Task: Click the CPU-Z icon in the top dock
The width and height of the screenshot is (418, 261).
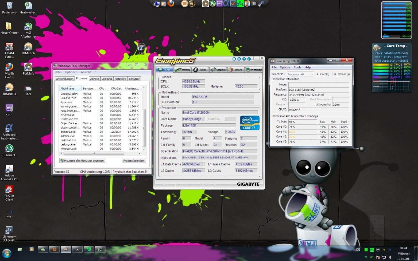Action: (219, 3)
